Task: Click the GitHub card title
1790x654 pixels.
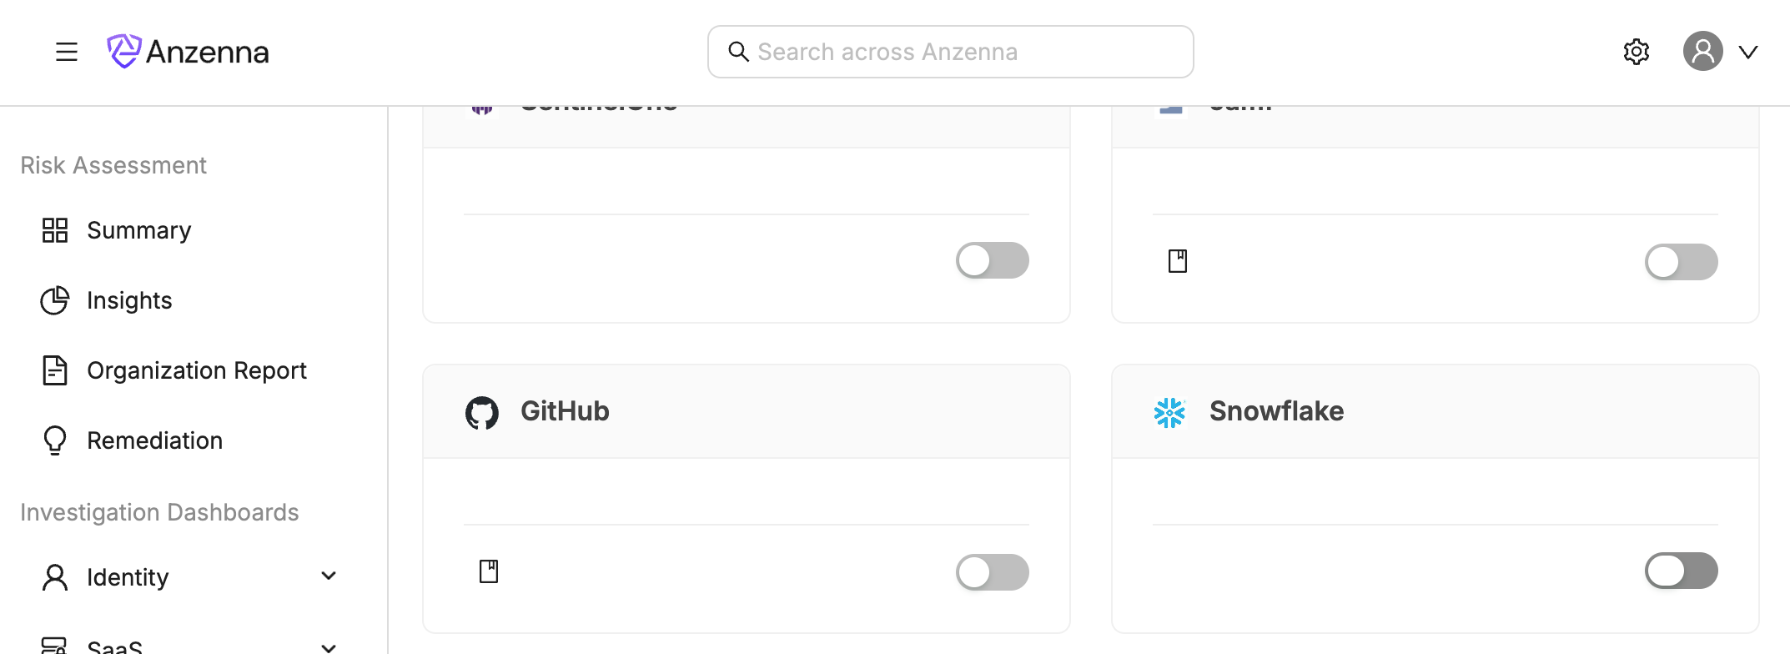Action: (x=565, y=411)
